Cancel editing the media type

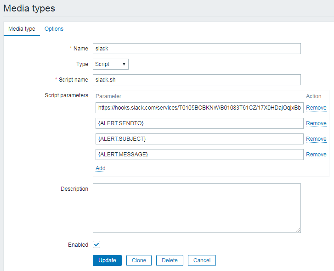(202, 260)
